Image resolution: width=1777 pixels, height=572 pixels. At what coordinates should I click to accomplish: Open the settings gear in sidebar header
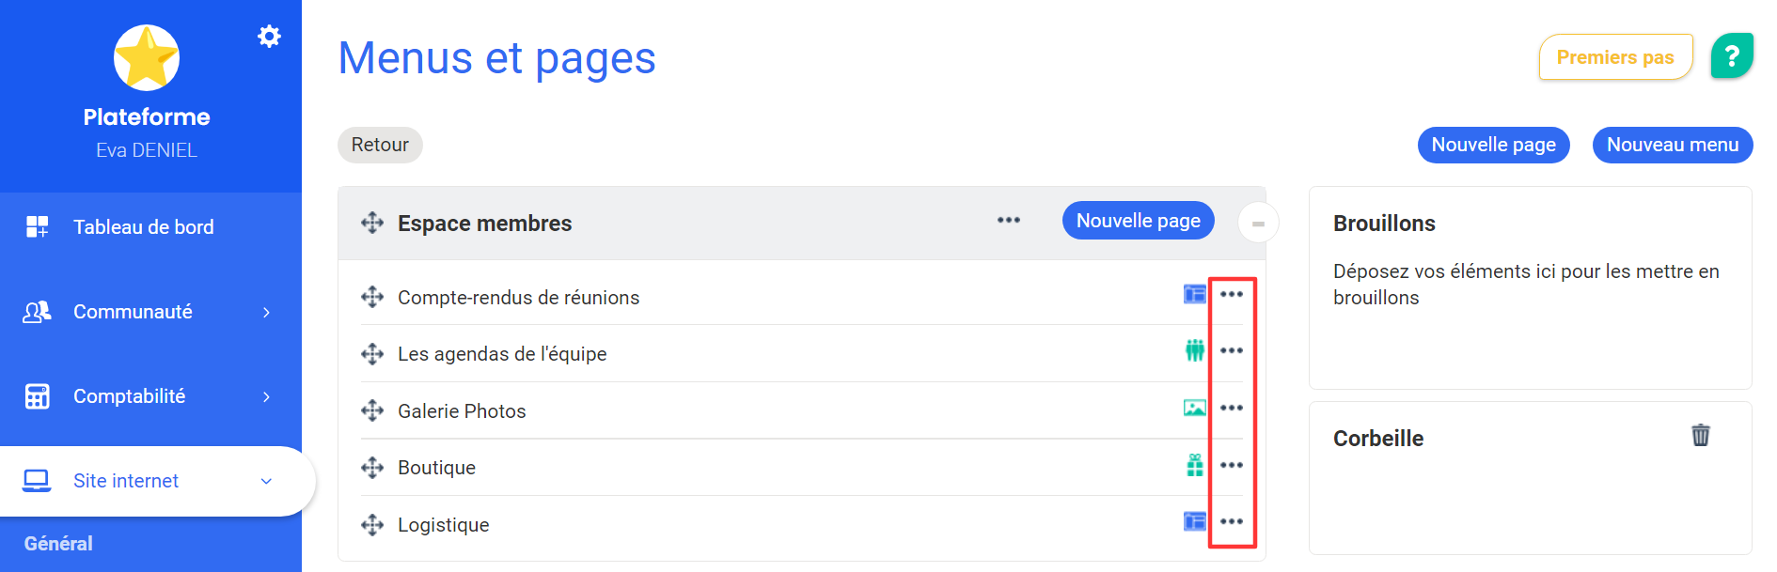click(x=269, y=37)
